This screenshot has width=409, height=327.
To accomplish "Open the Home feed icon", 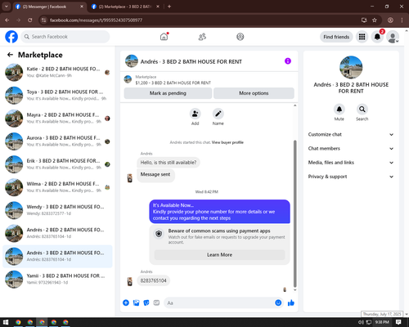I will [x=164, y=37].
